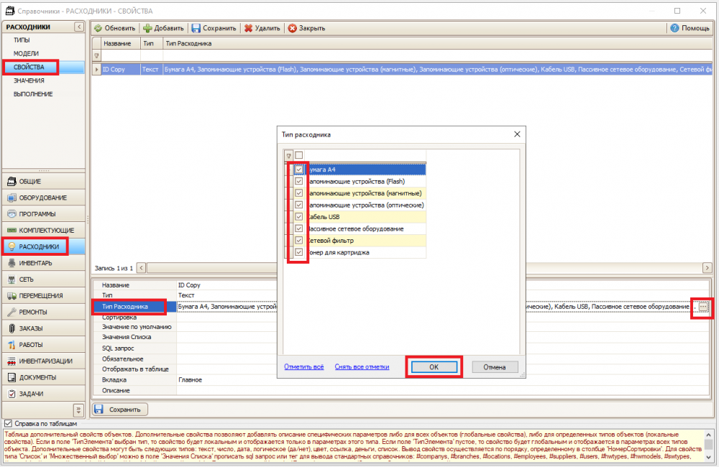Open the ОБОРУДОВАНИЕ section icon
The height and width of the screenshot is (467, 719).
coord(12,198)
